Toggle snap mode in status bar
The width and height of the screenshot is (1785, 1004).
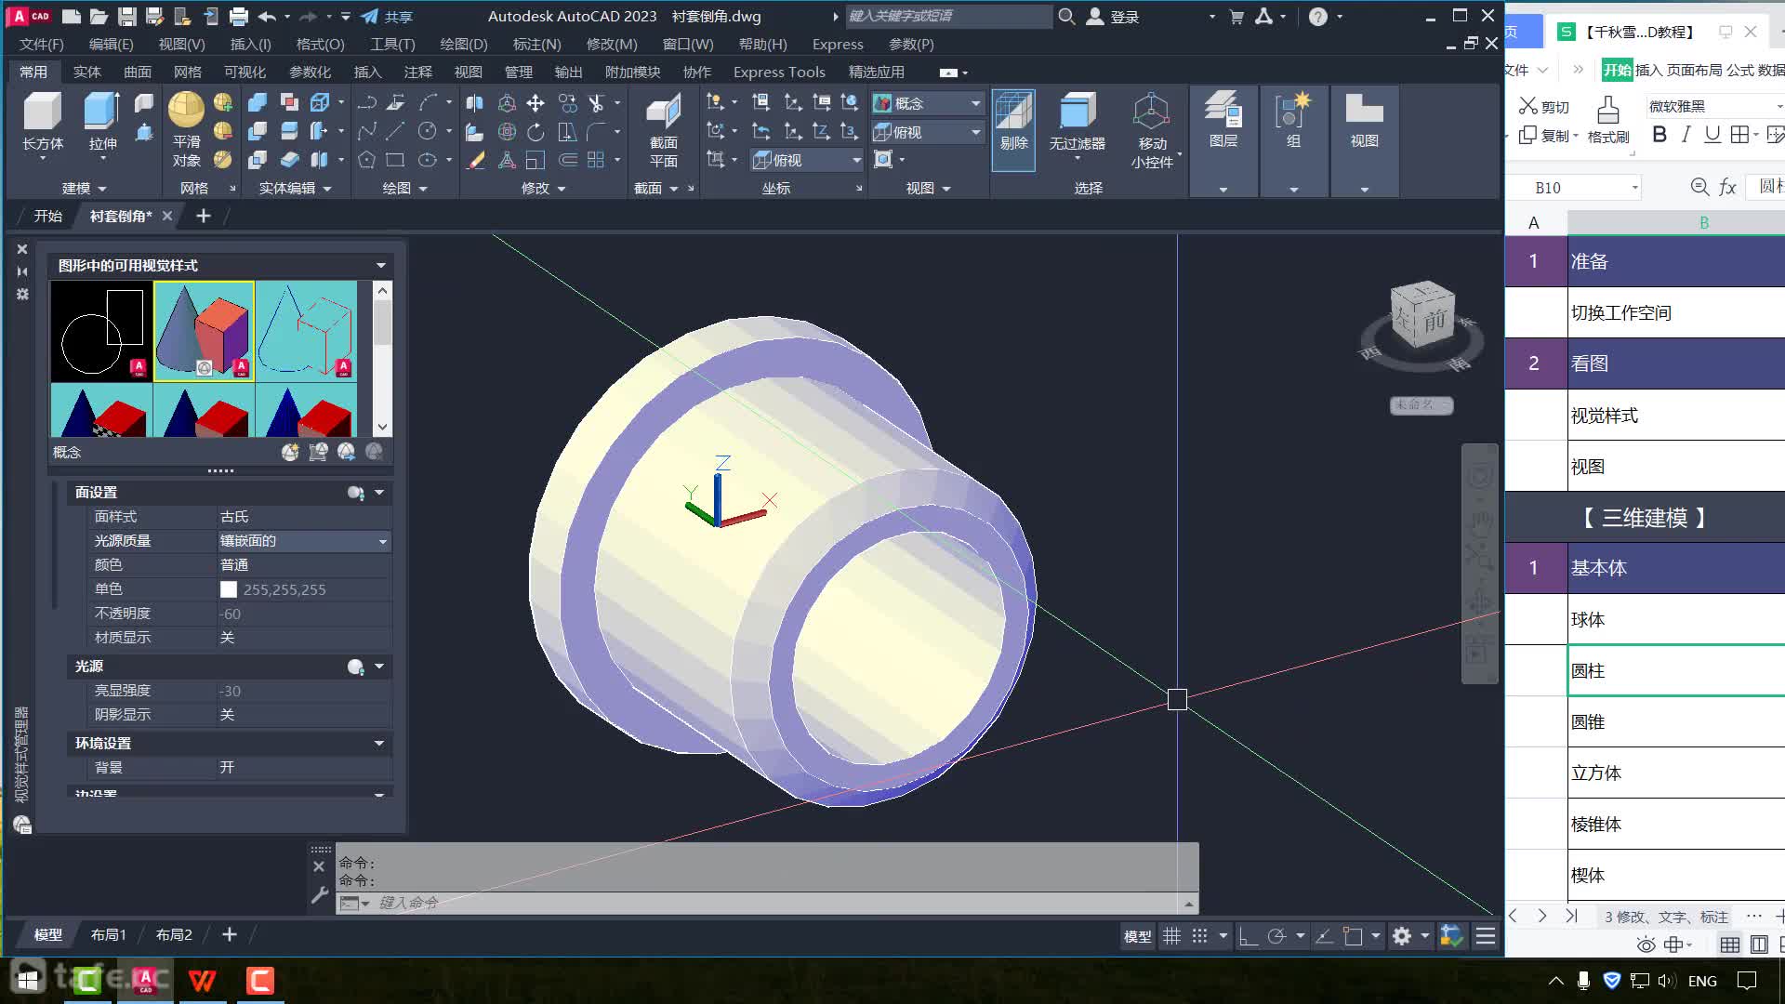tap(1200, 936)
